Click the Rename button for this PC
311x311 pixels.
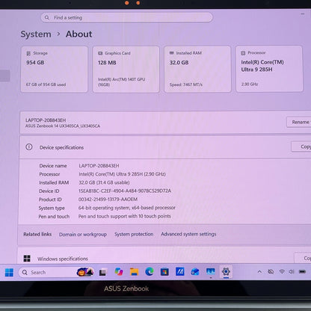[299, 122]
